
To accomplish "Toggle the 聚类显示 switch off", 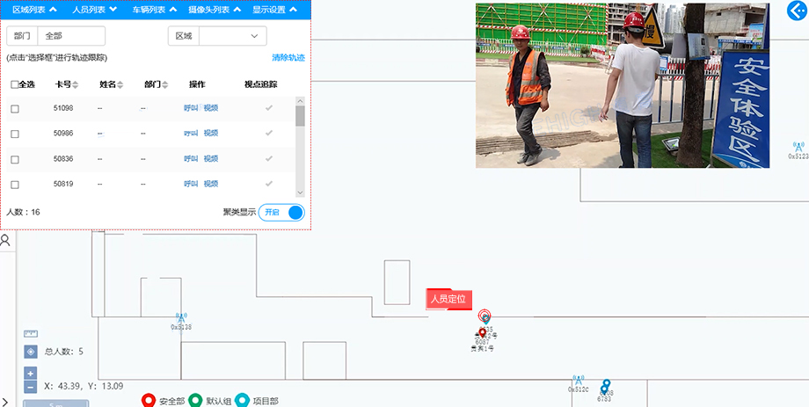I will [x=282, y=212].
